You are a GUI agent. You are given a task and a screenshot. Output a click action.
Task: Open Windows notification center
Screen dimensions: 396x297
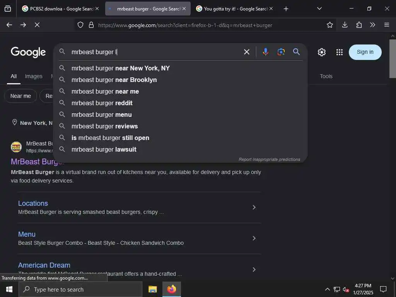click(383, 289)
